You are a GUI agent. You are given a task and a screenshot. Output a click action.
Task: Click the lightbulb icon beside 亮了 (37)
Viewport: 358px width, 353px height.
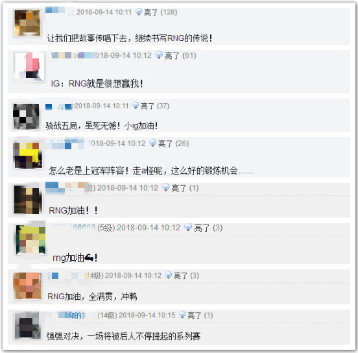point(136,105)
